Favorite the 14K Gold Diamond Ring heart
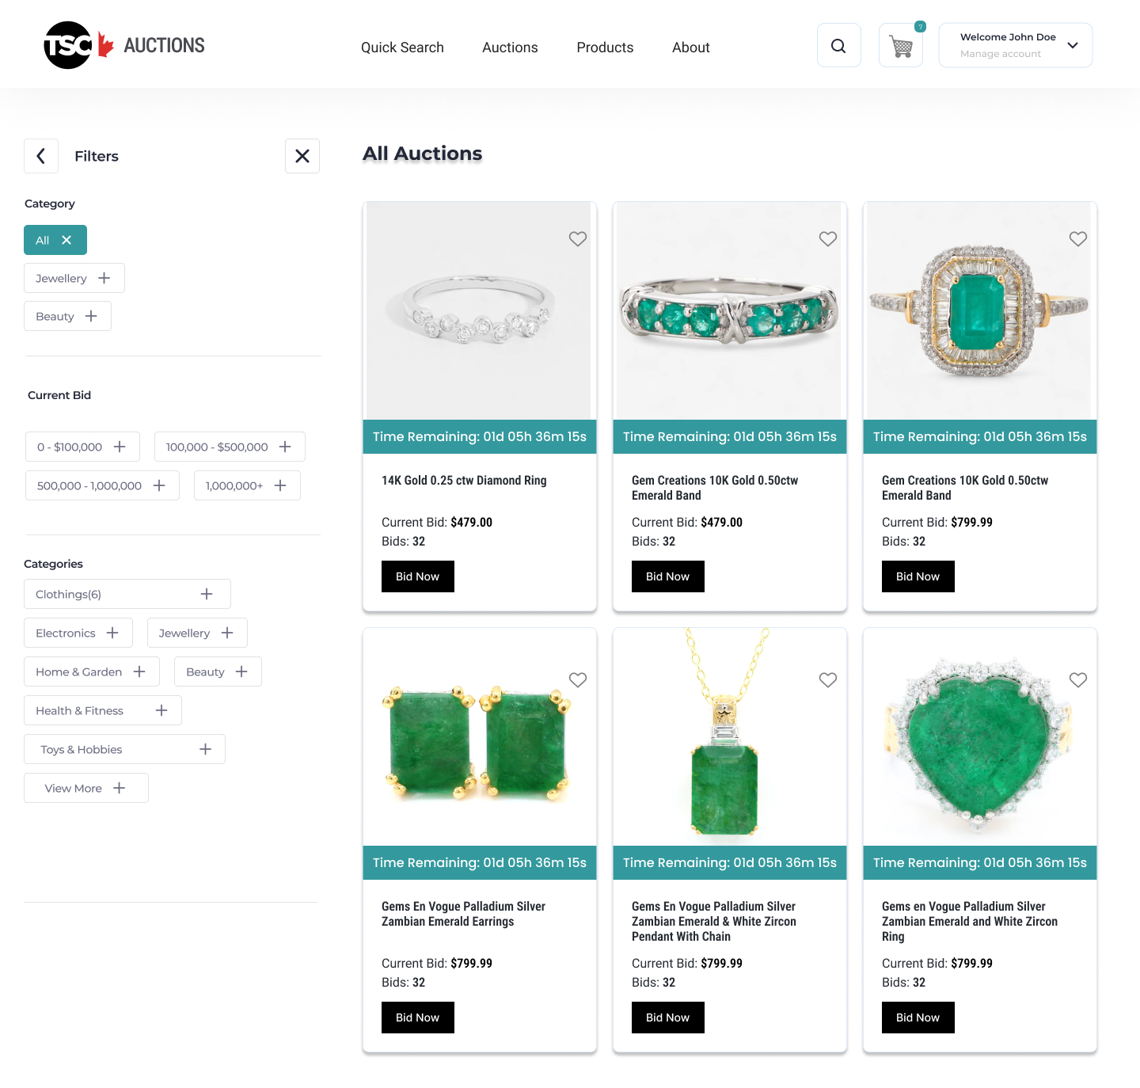 [x=578, y=238]
